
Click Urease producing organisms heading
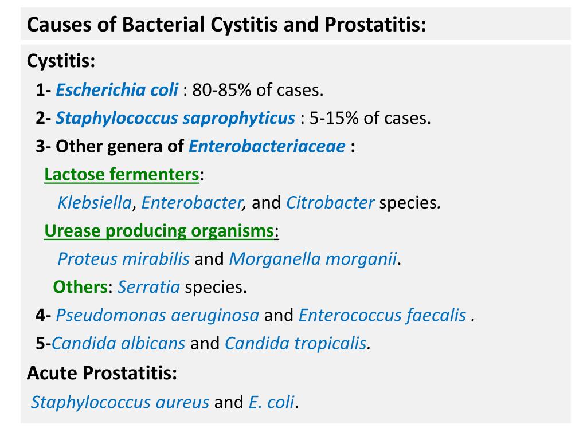(x=159, y=231)
